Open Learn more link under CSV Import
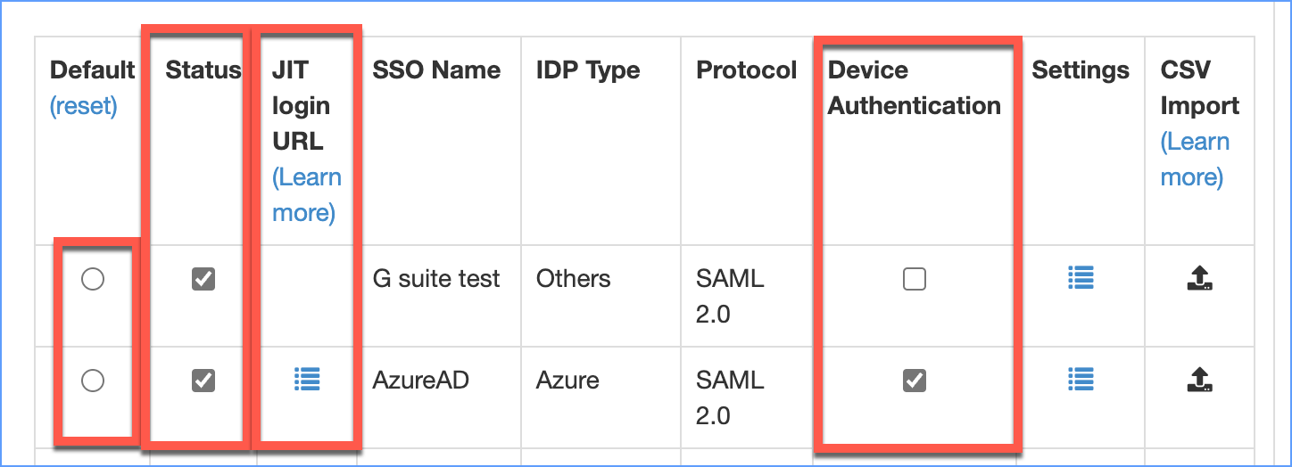 [1196, 160]
